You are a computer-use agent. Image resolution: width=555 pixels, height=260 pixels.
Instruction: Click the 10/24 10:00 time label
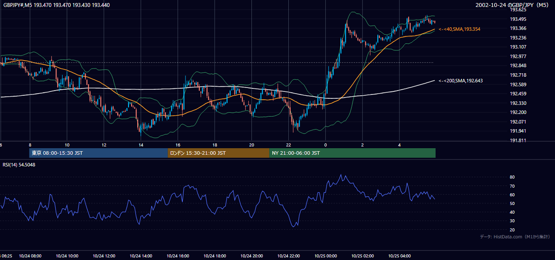click(67, 256)
